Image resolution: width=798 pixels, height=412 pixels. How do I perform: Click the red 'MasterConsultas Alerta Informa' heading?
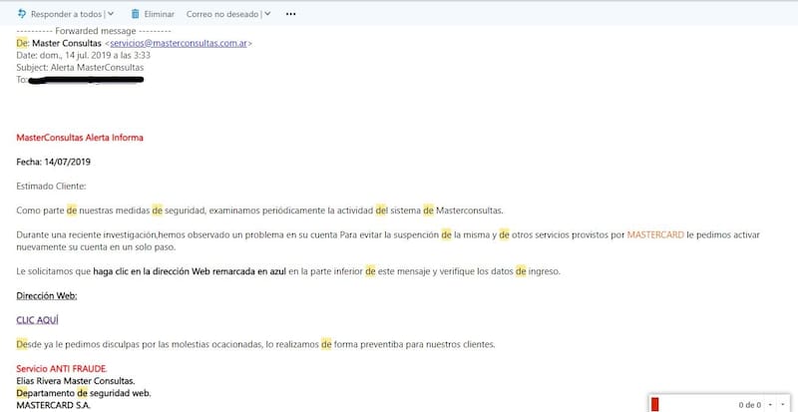click(x=80, y=137)
